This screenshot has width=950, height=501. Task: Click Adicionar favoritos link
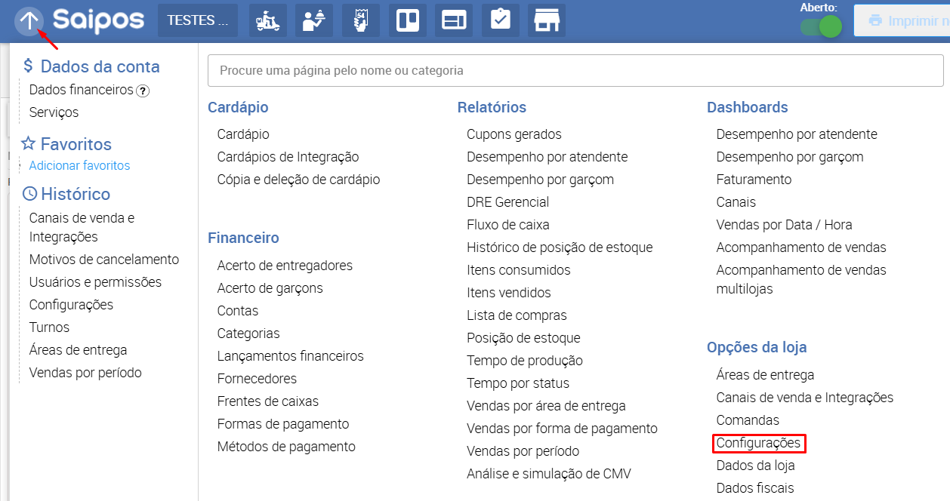pos(79,165)
